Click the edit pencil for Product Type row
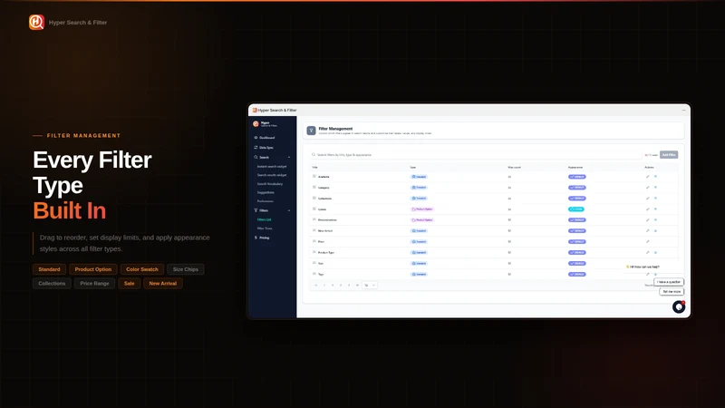725x408 pixels. point(647,253)
